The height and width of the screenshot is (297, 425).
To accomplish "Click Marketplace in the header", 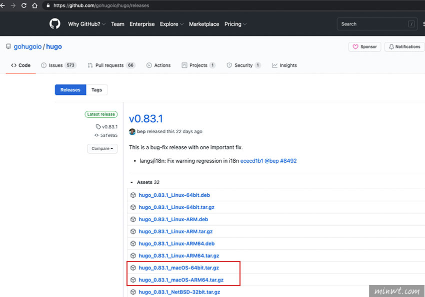I will [204, 24].
